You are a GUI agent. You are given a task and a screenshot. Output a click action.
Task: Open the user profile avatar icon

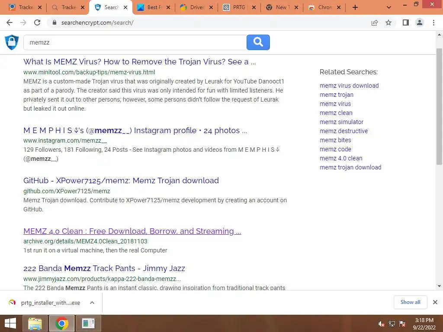(x=420, y=22)
